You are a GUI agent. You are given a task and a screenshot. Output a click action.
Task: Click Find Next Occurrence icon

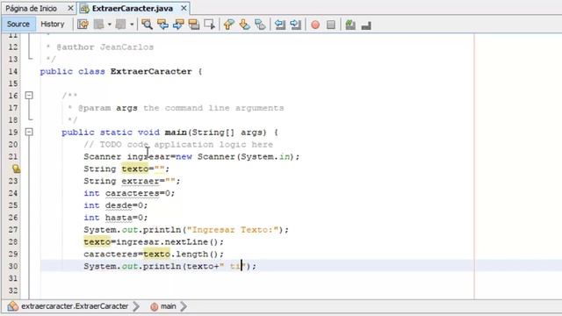178,25
